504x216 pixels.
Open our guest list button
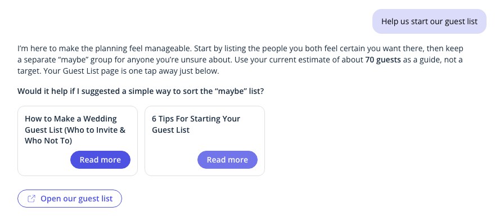[x=70, y=199]
